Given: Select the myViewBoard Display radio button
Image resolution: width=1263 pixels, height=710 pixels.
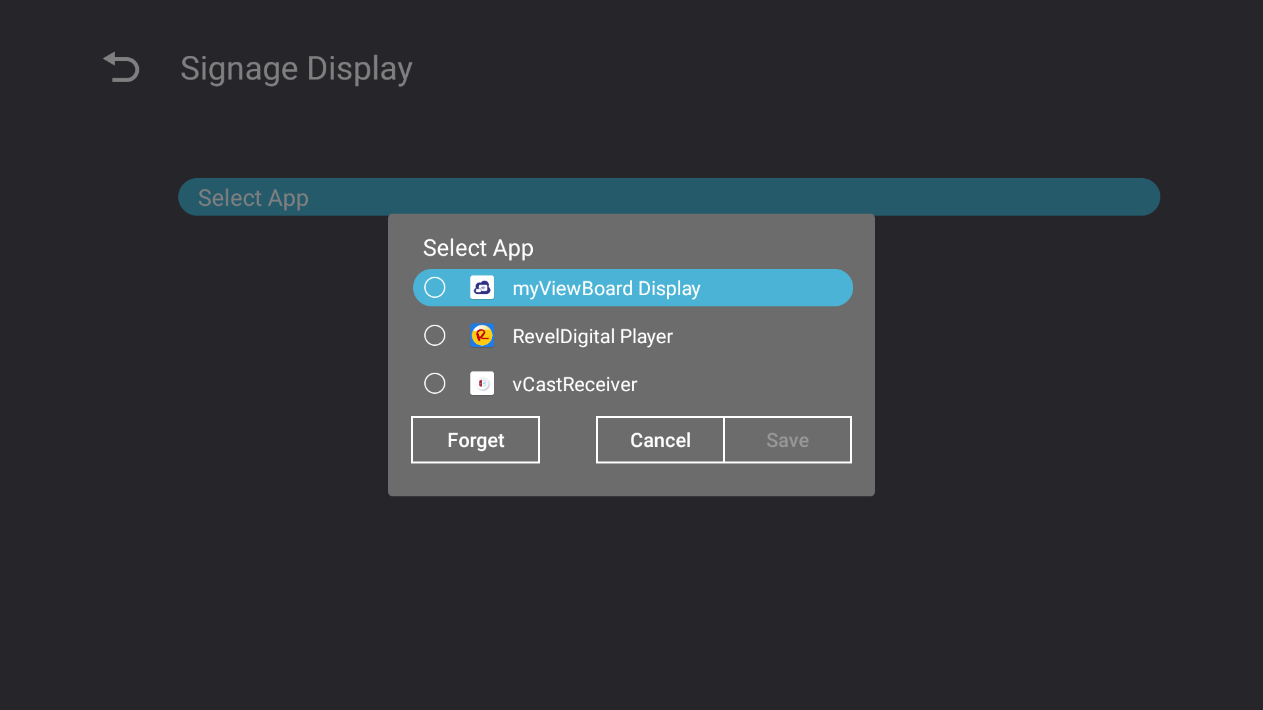Looking at the screenshot, I should point(435,288).
